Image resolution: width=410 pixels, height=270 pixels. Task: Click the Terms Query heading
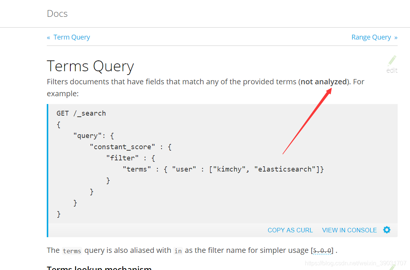tap(90, 66)
